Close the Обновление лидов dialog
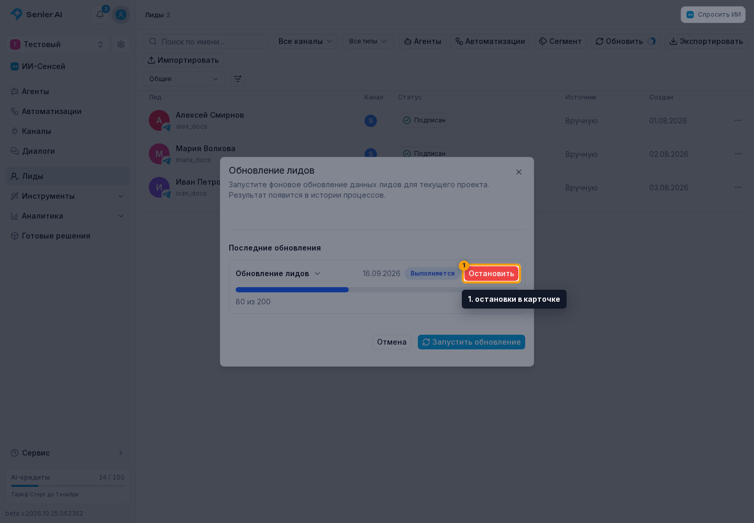The width and height of the screenshot is (754, 523). (519, 172)
